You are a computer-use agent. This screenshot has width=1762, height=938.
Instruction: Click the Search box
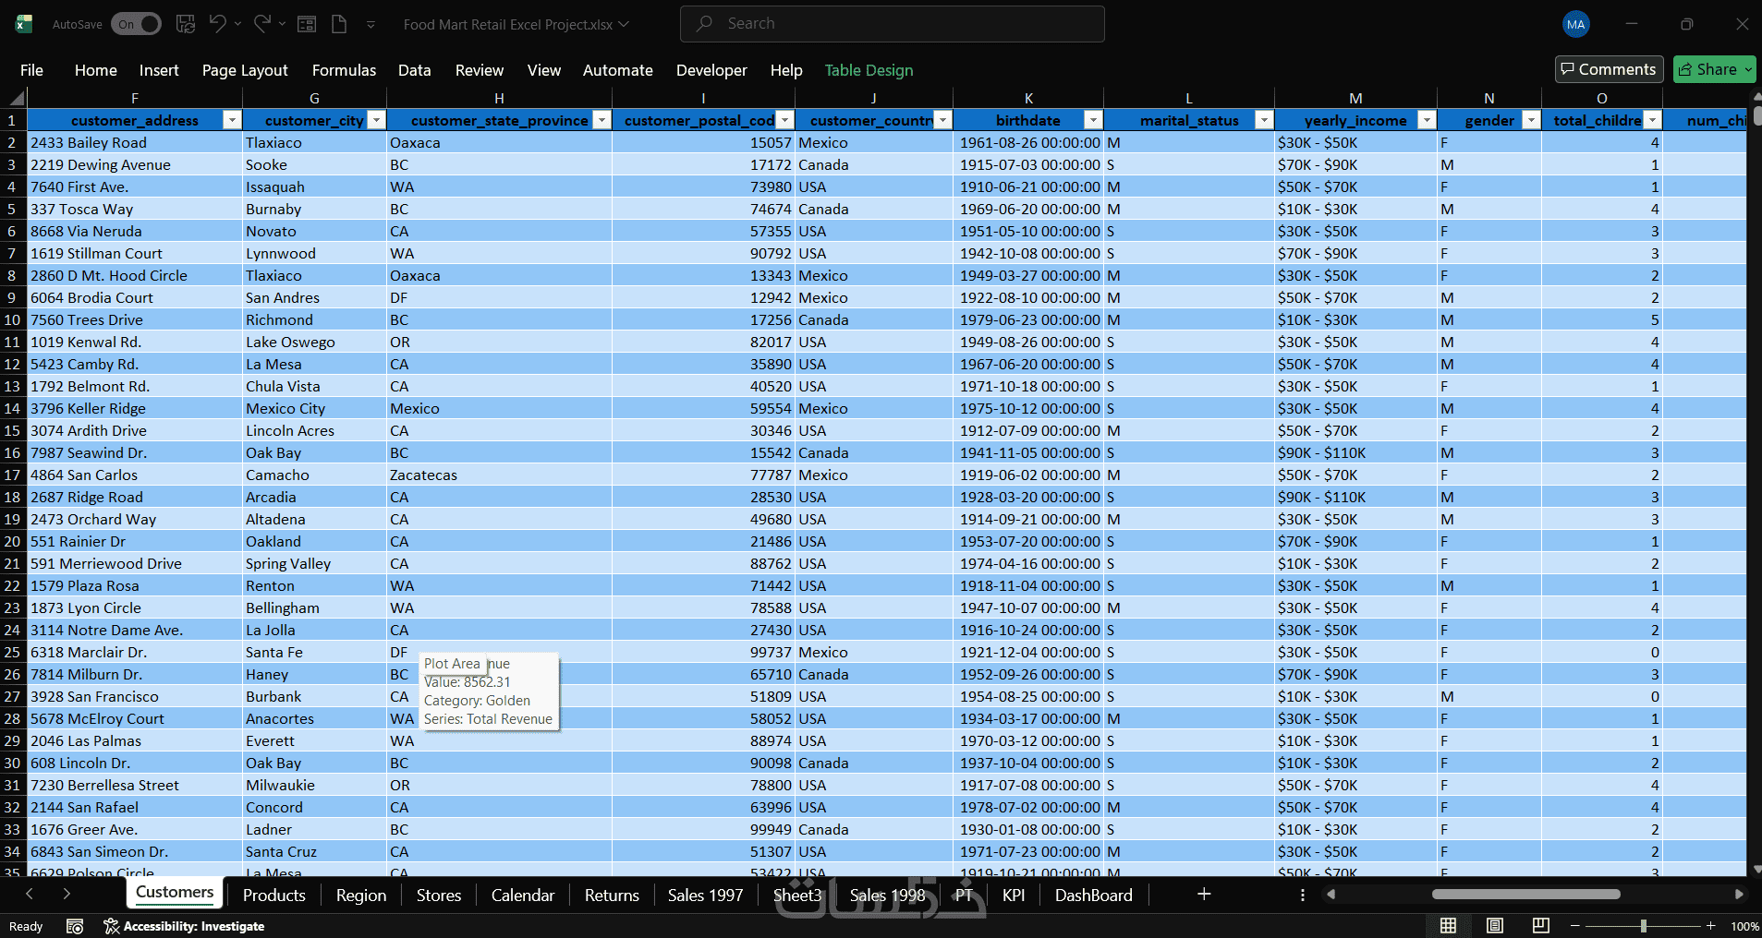tap(893, 24)
